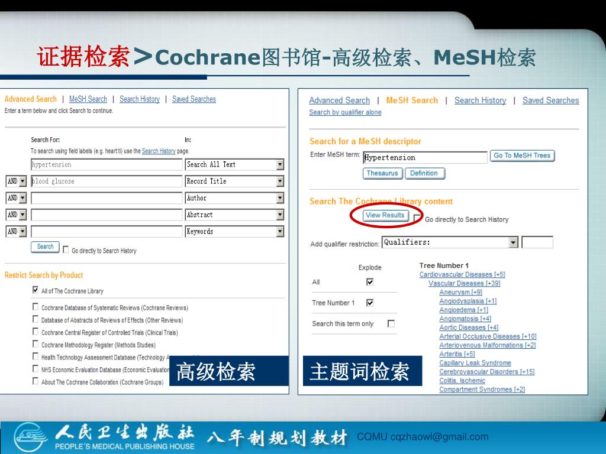The image size is (606, 454).
Task: Open Arteriovenous Malformations [+2] link
Action: coord(488,345)
